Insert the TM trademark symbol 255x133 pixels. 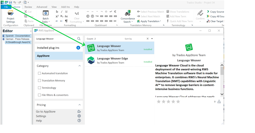coord(97,16)
